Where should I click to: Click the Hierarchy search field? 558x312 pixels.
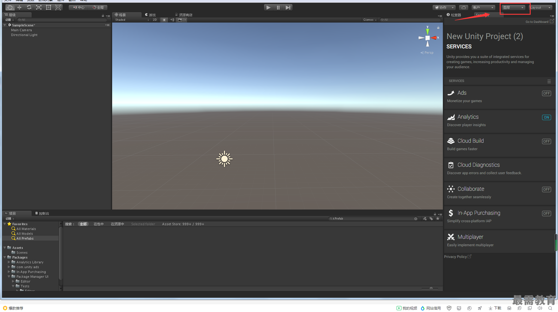click(61, 20)
